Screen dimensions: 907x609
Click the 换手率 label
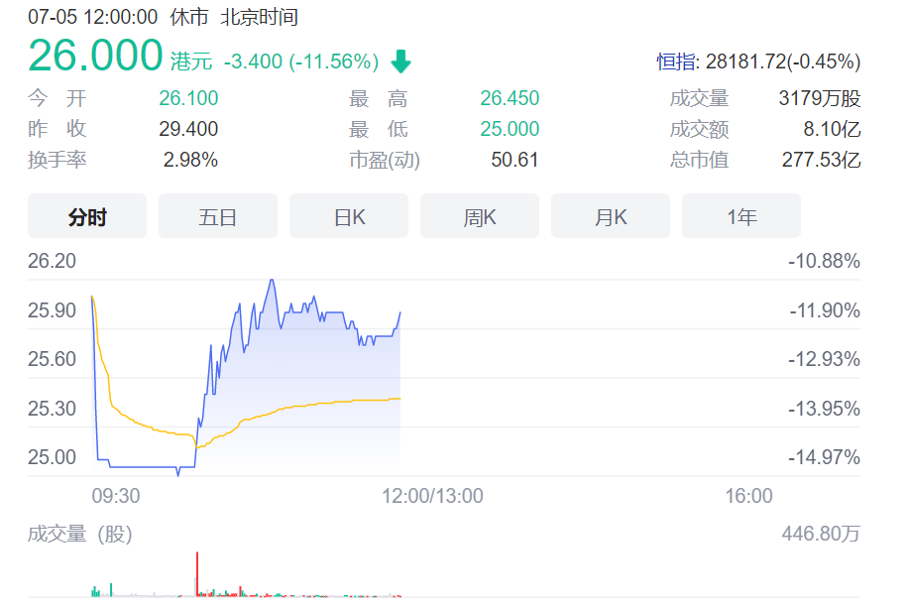(x=57, y=160)
